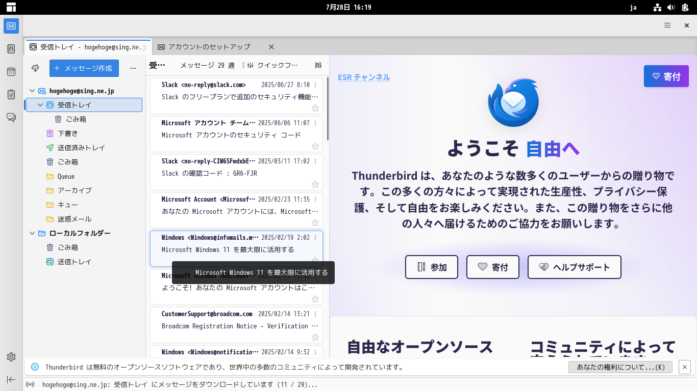The width and height of the screenshot is (697, 391).
Task: Open the volume icon in the top bar
Action: tap(671, 7)
